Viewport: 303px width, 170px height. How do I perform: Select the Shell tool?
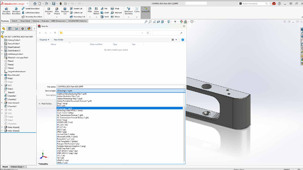point(104,17)
